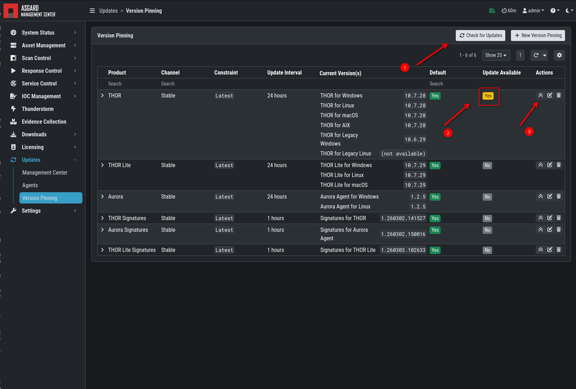Delete the THOR Lite Signatures pinning
The image size is (576, 389).
coord(559,249)
